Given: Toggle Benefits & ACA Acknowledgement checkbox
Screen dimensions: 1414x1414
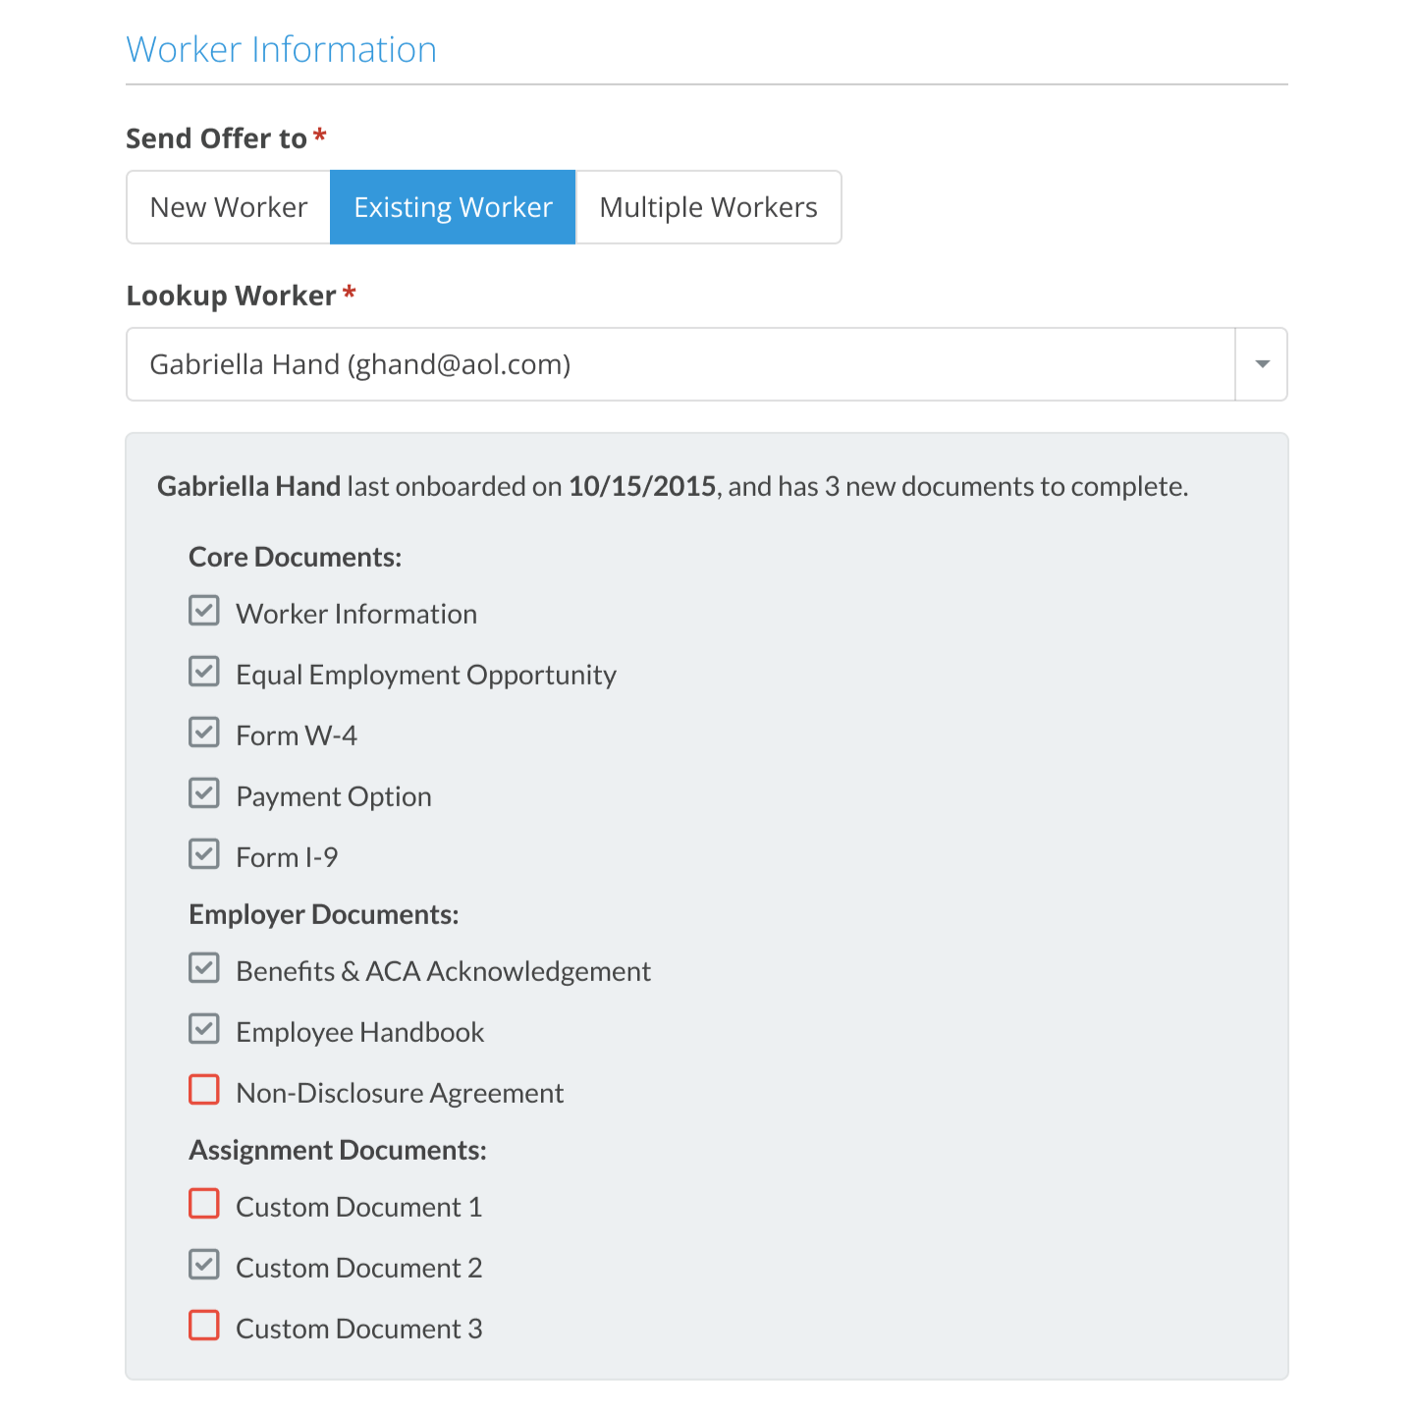Looking at the screenshot, I should 204,968.
